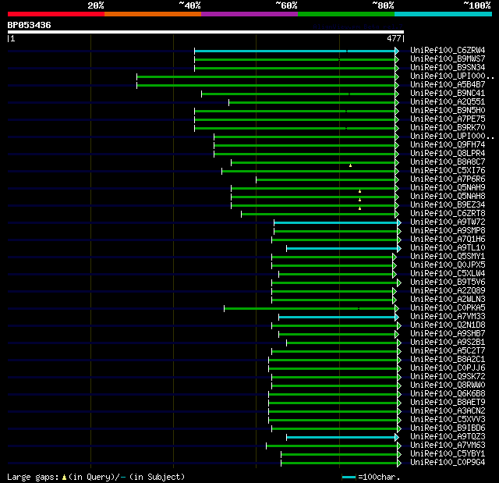Select hit UniRef100_Q9FH74
The image size is (499, 483).
pyautogui.click(x=448, y=145)
